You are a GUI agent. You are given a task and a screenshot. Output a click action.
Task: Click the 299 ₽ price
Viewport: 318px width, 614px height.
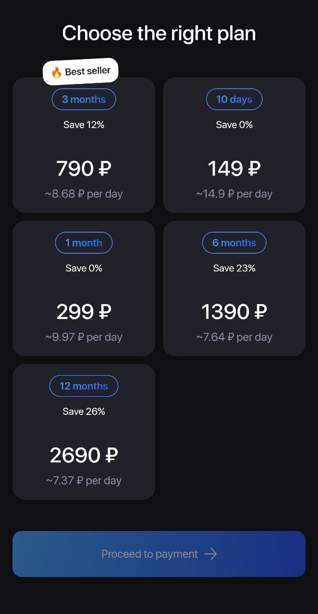tap(84, 312)
